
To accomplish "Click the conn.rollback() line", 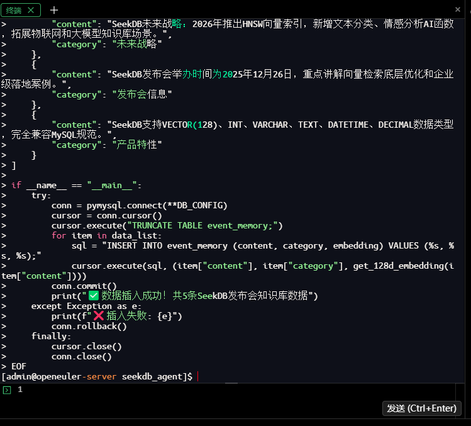I will click(x=89, y=326).
